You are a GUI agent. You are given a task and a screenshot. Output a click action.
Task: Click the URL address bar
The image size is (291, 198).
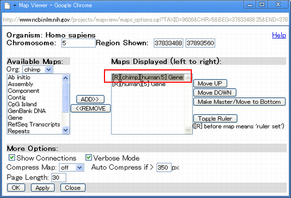pos(145,20)
